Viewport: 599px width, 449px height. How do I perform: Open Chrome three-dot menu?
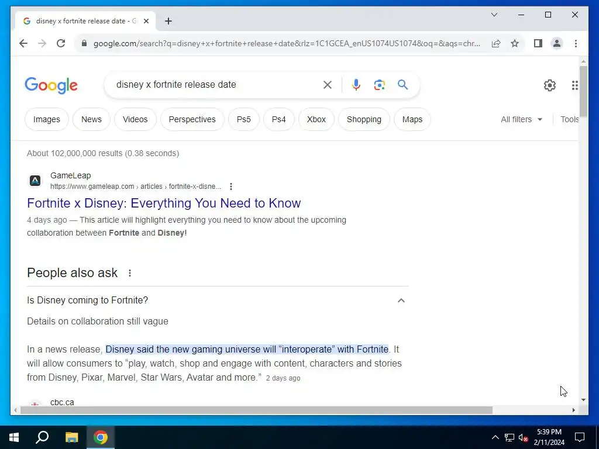click(576, 43)
